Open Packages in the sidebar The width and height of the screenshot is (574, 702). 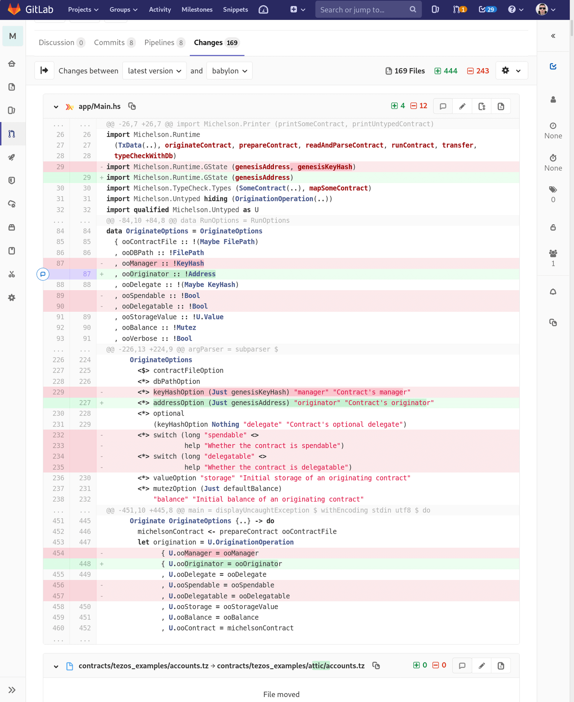click(12, 227)
